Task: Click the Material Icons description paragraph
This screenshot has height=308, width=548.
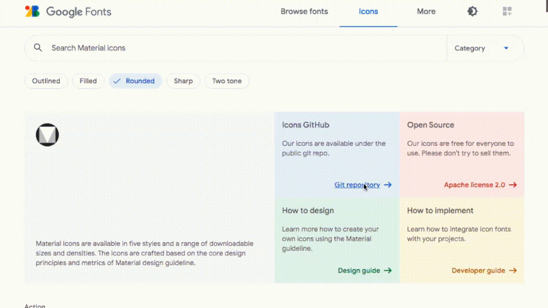Action: pos(144,253)
